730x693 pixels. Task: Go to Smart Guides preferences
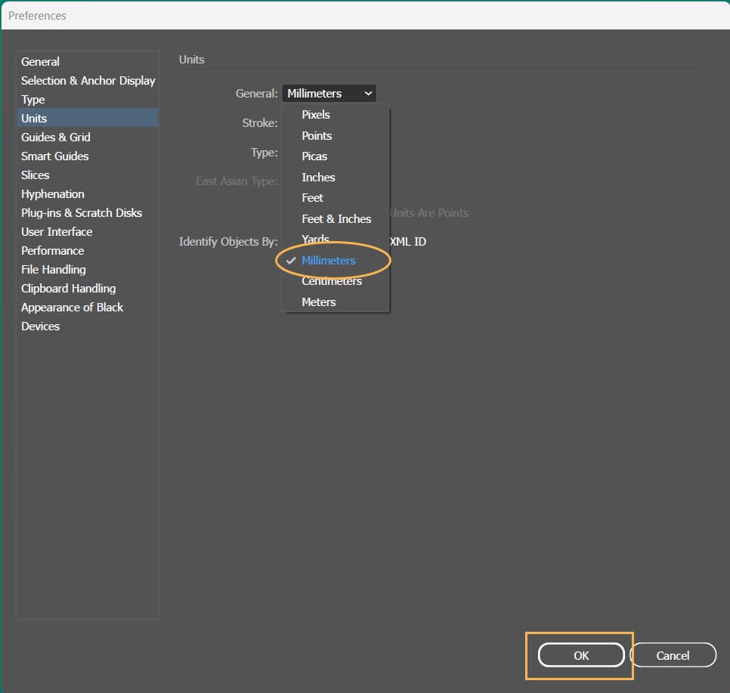(x=54, y=156)
